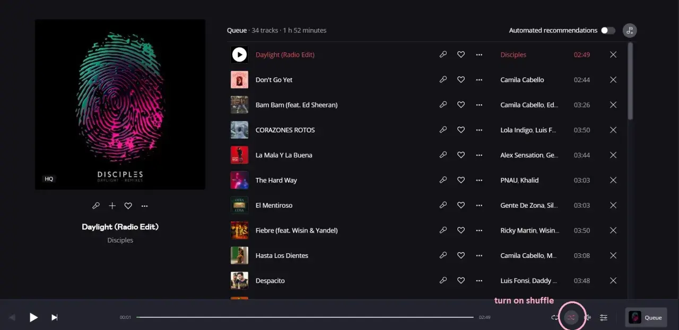Open more options under album art
The image size is (679, 330).
(x=144, y=206)
